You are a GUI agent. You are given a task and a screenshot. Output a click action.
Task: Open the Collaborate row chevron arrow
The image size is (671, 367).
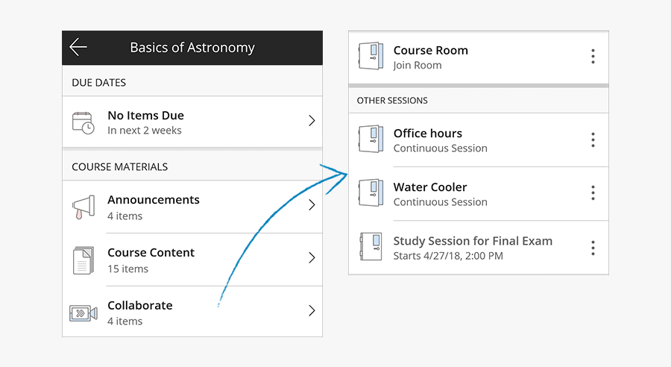pos(312,311)
